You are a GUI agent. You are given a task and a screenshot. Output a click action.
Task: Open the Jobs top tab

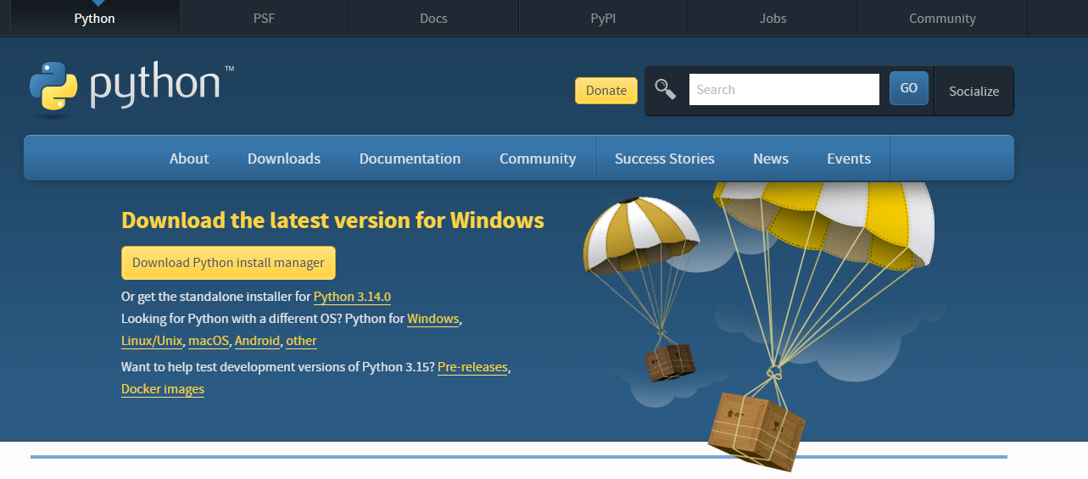tap(773, 18)
